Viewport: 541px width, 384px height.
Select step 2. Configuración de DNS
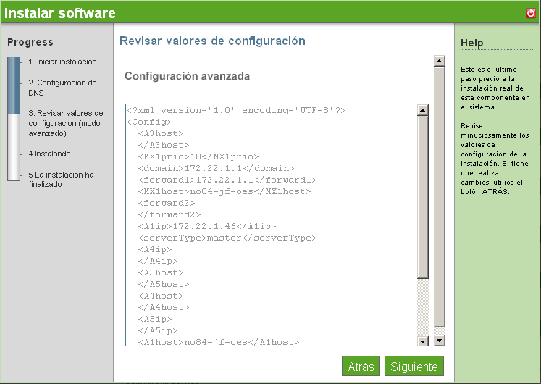62,88
